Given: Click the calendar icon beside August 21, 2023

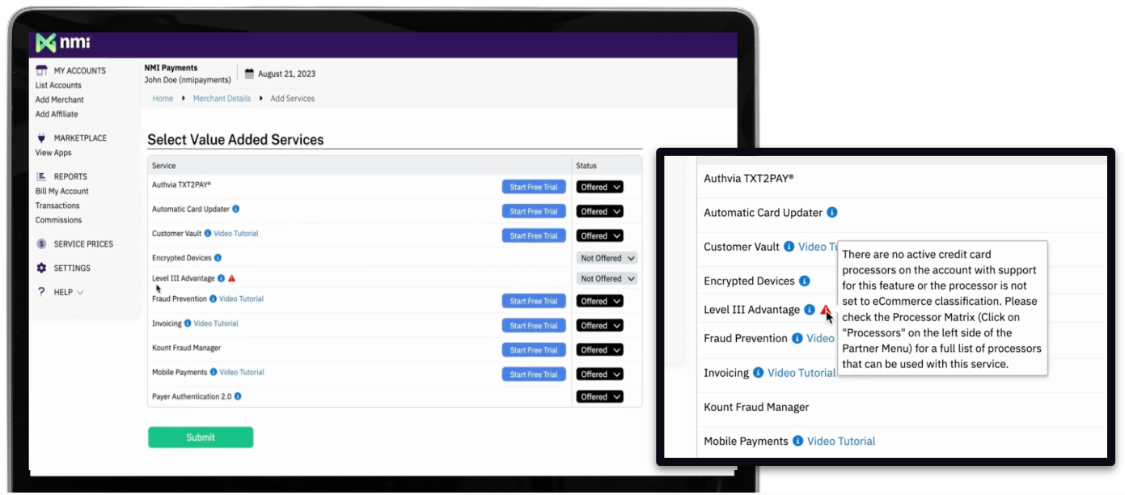Looking at the screenshot, I should coord(249,74).
